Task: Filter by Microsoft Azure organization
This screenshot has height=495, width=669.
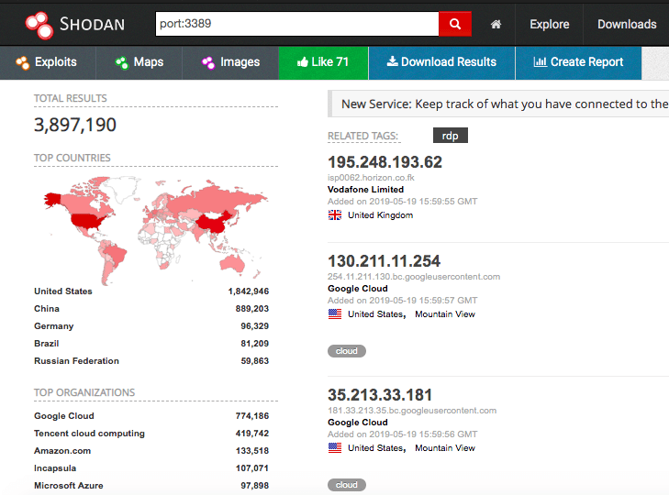Action: click(x=69, y=486)
